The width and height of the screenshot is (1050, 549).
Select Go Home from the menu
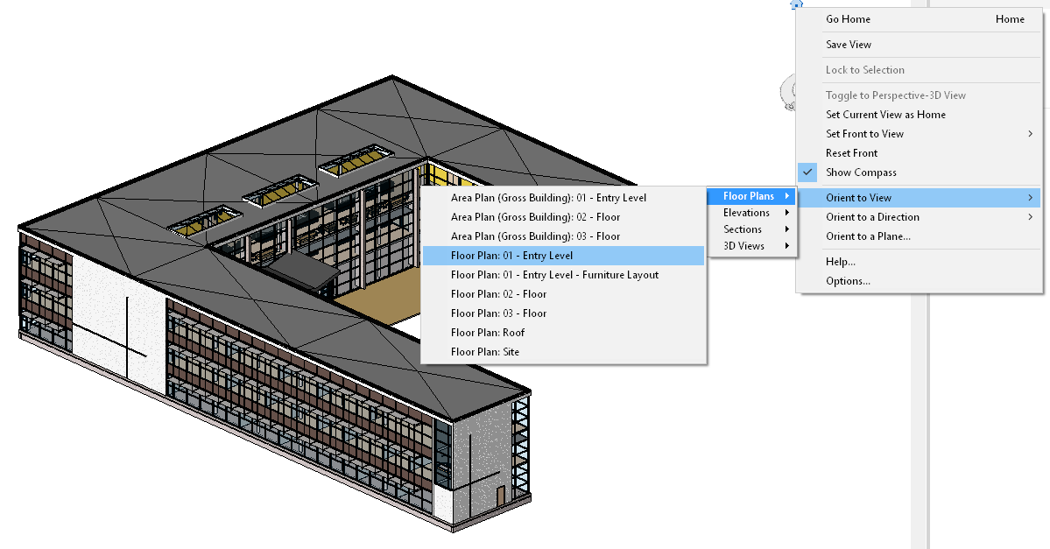pos(847,18)
